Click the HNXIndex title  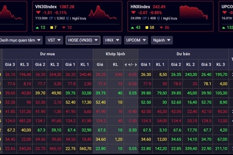[140, 7]
